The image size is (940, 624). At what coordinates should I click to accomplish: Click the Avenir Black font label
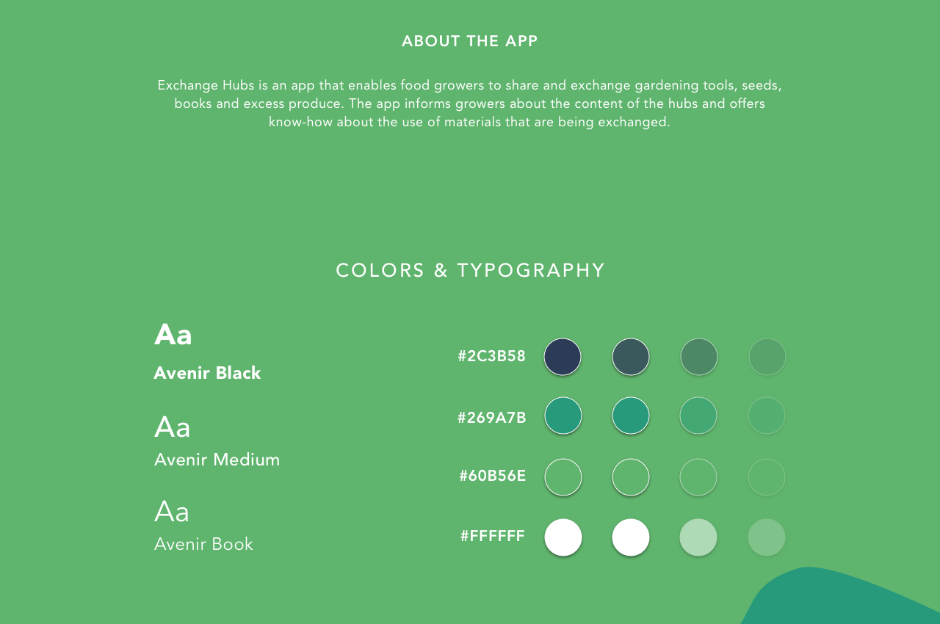tap(208, 373)
